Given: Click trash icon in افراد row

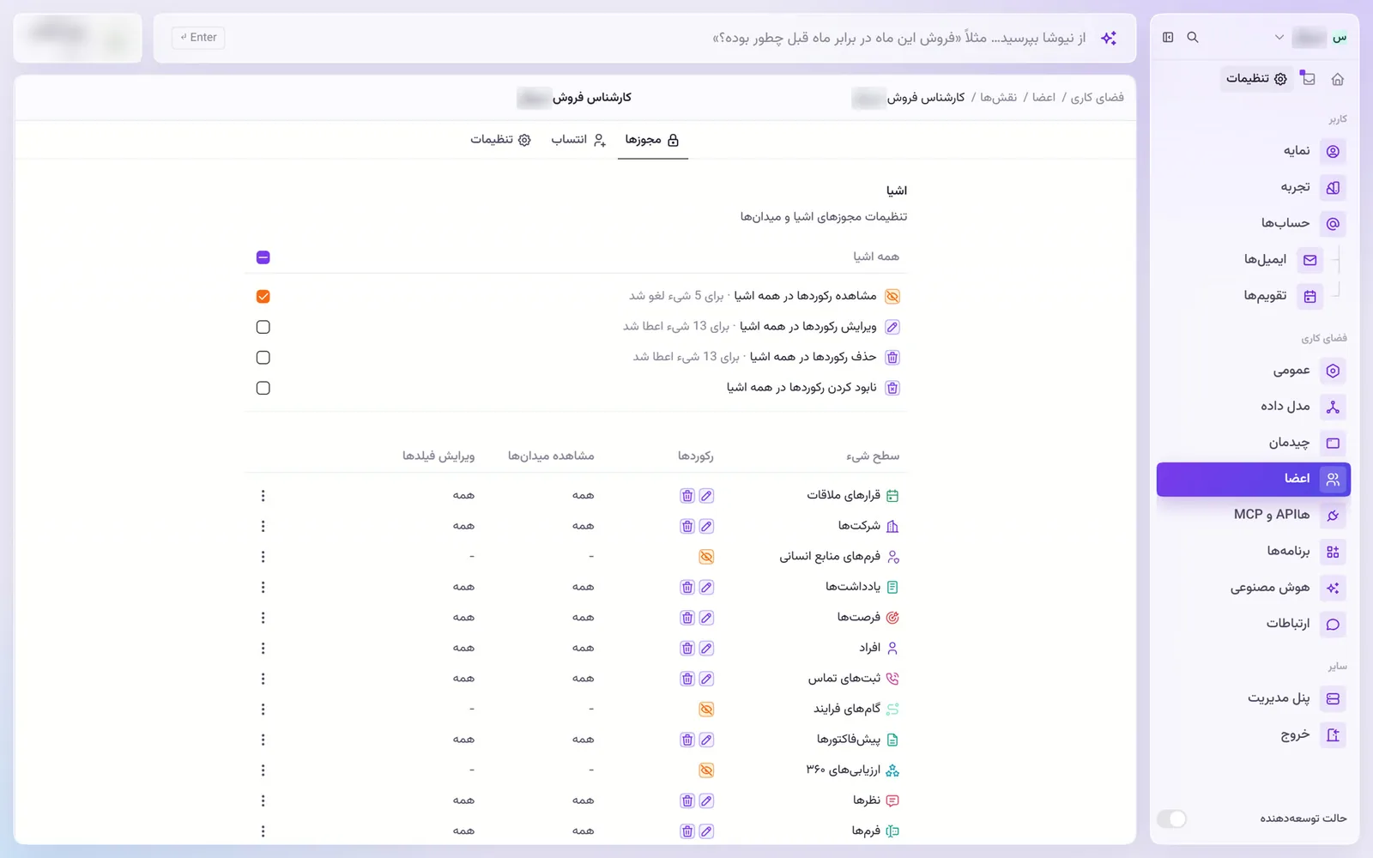Looking at the screenshot, I should 687,649.
